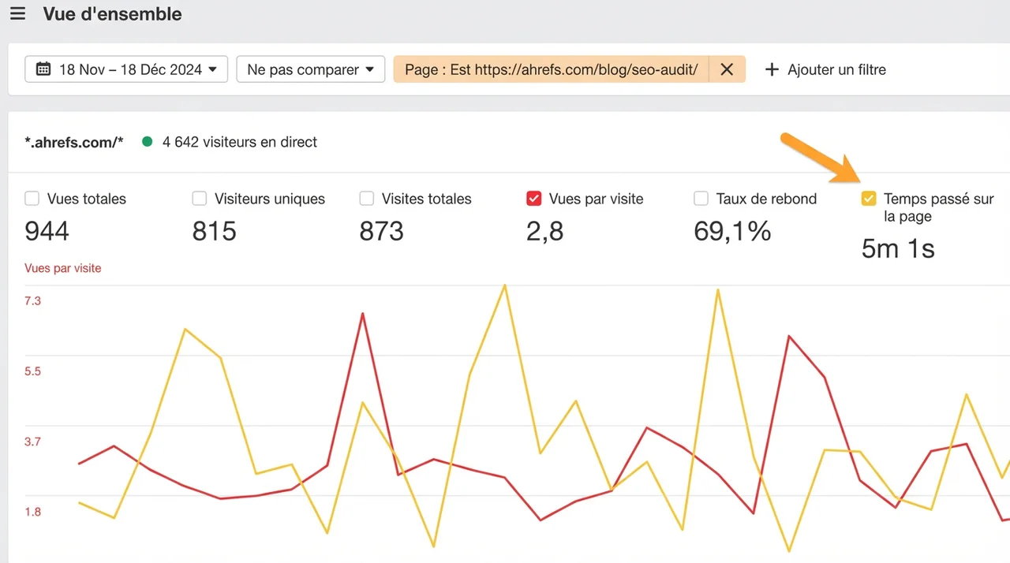Image resolution: width=1010 pixels, height=563 pixels.
Task: Enable the Taux de rebond checkbox
Action: (x=701, y=199)
